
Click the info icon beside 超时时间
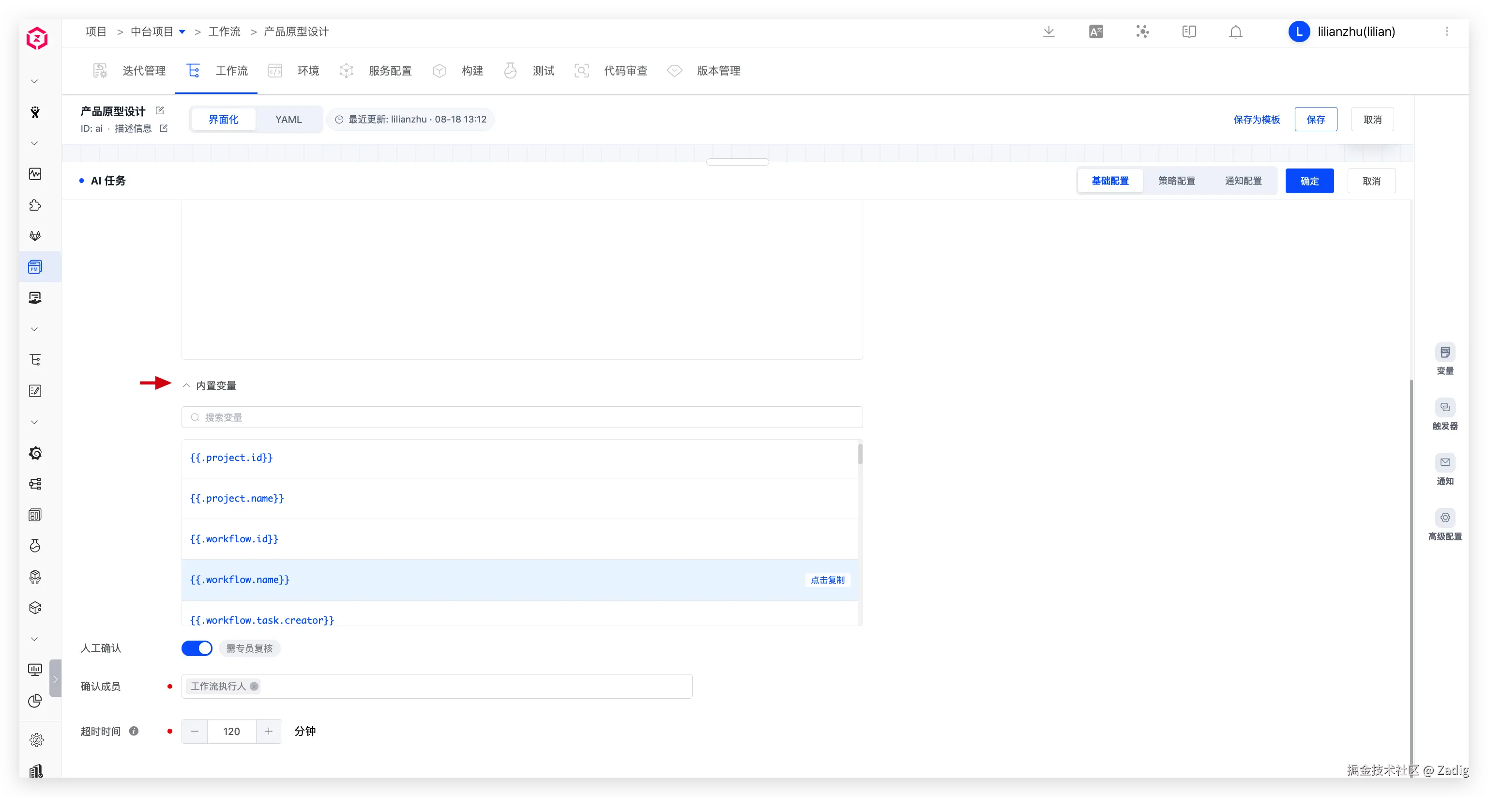(134, 731)
